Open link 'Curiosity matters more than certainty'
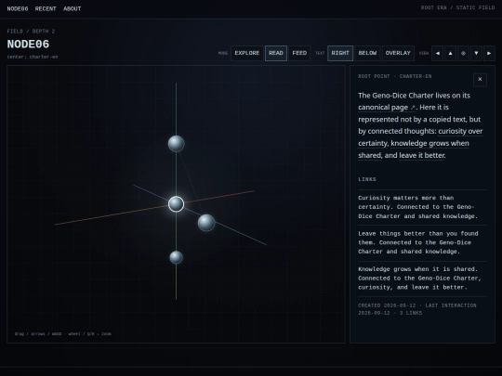This screenshot has width=502, height=376. tap(422, 207)
